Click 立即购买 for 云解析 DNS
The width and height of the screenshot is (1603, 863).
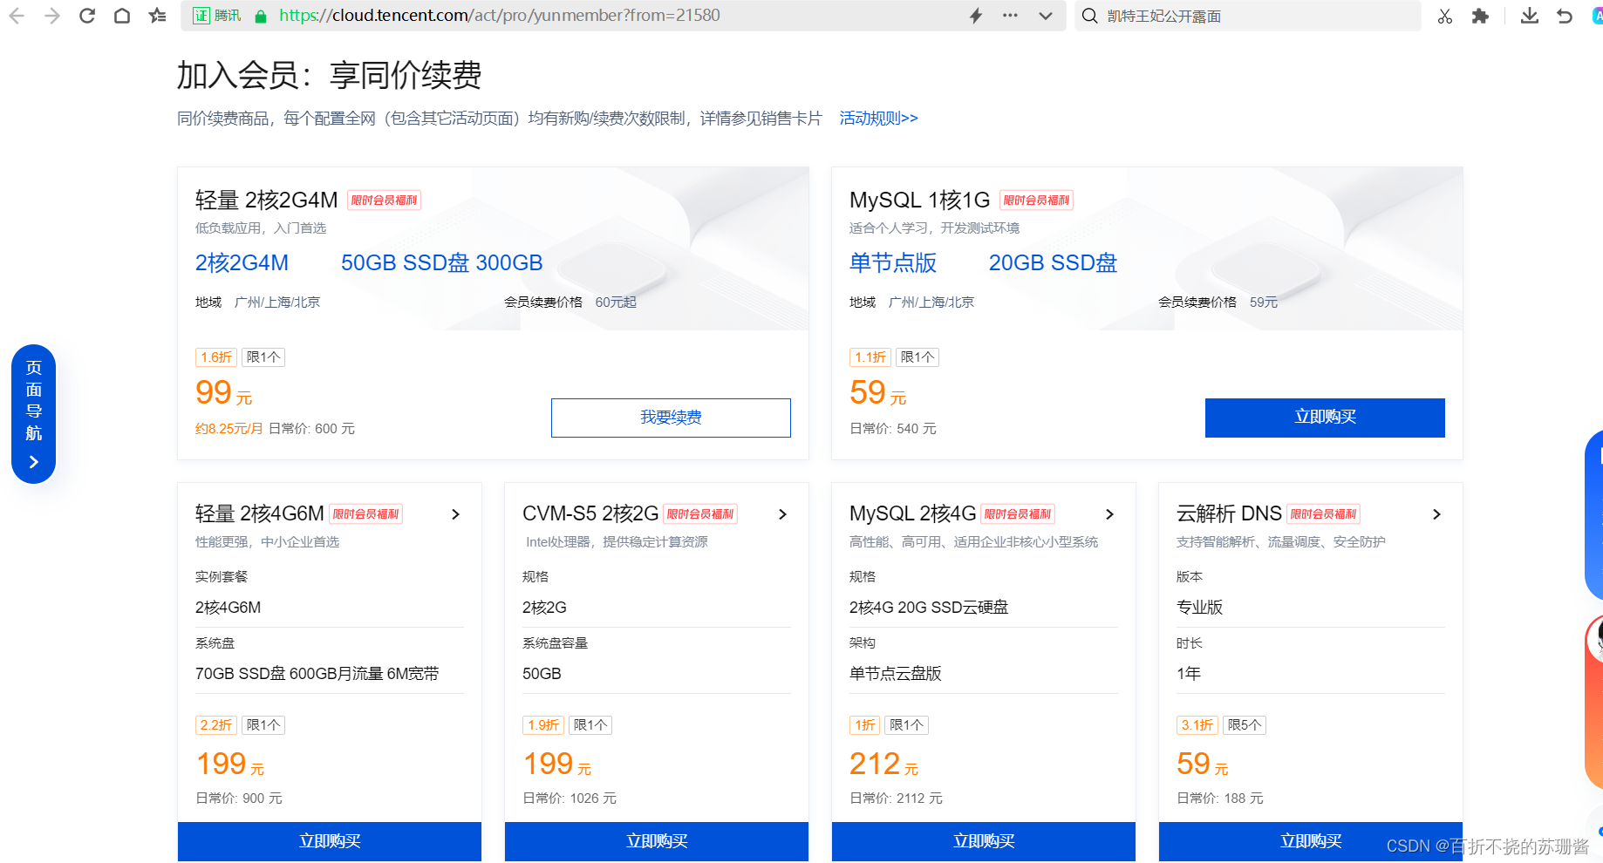1311,841
